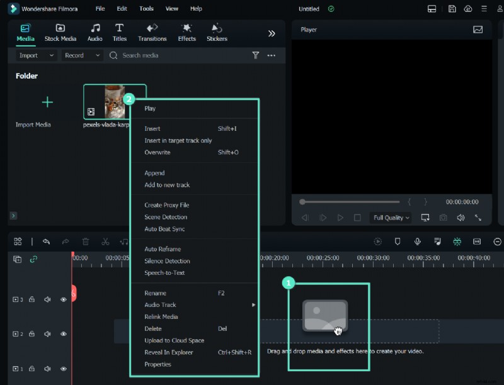This screenshot has height=385, width=504.
Task: Open the Full Quality dropdown
Action: coord(389,217)
